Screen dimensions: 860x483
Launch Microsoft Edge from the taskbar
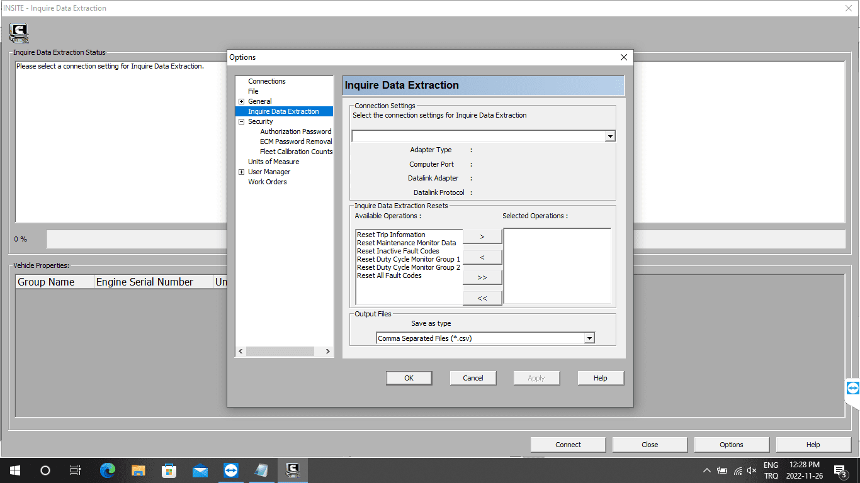click(x=108, y=470)
